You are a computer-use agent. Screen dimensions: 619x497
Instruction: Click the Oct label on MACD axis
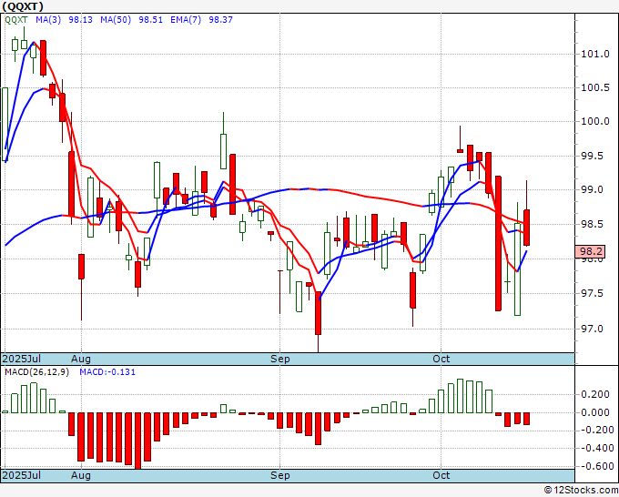441,475
